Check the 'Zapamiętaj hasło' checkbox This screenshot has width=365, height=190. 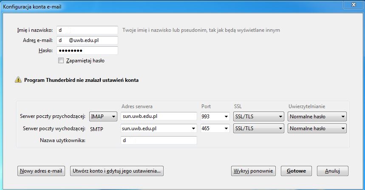click(x=61, y=61)
